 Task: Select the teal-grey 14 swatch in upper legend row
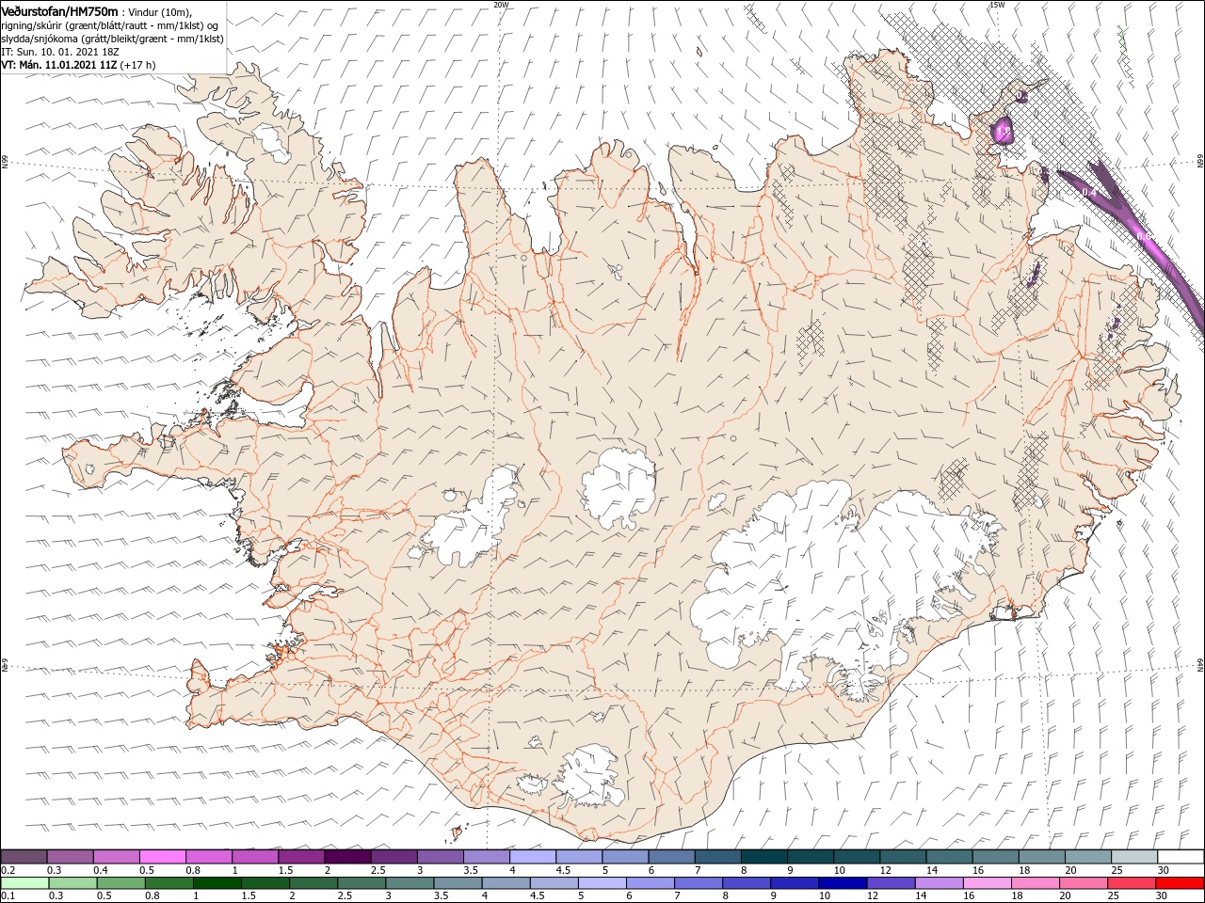pyautogui.click(x=949, y=857)
